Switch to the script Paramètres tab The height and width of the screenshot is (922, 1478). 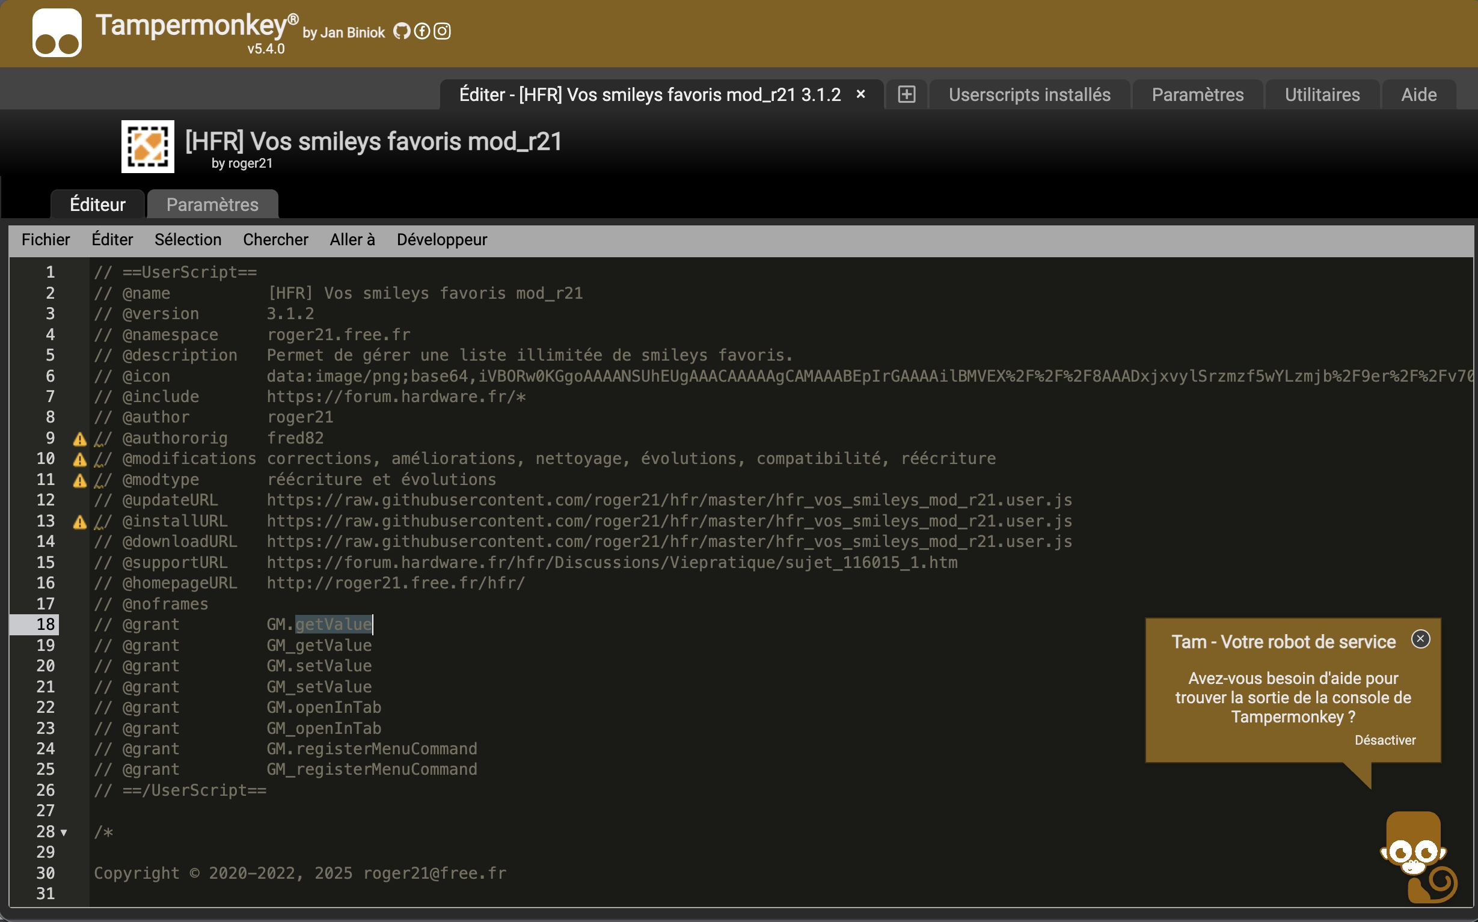(212, 204)
